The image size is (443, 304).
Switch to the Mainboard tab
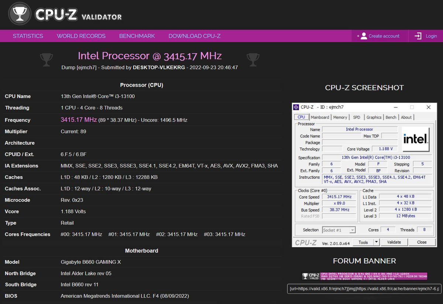[x=320, y=117]
